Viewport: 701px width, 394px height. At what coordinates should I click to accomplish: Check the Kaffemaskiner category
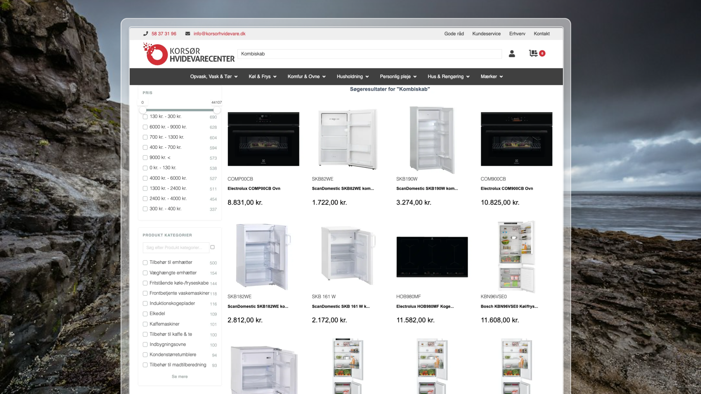pyautogui.click(x=145, y=324)
